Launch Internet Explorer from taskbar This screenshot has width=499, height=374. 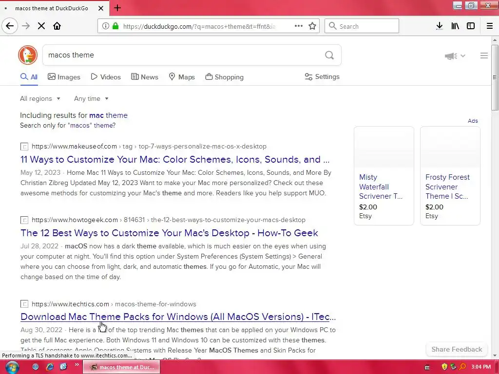[50, 367]
